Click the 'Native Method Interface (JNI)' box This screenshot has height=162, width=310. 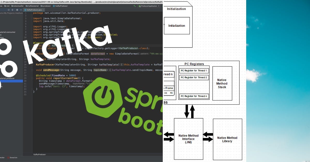[x=189, y=139]
